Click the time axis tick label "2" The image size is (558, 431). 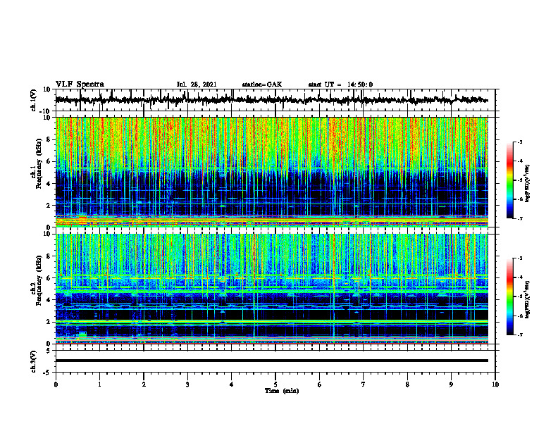pos(144,385)
